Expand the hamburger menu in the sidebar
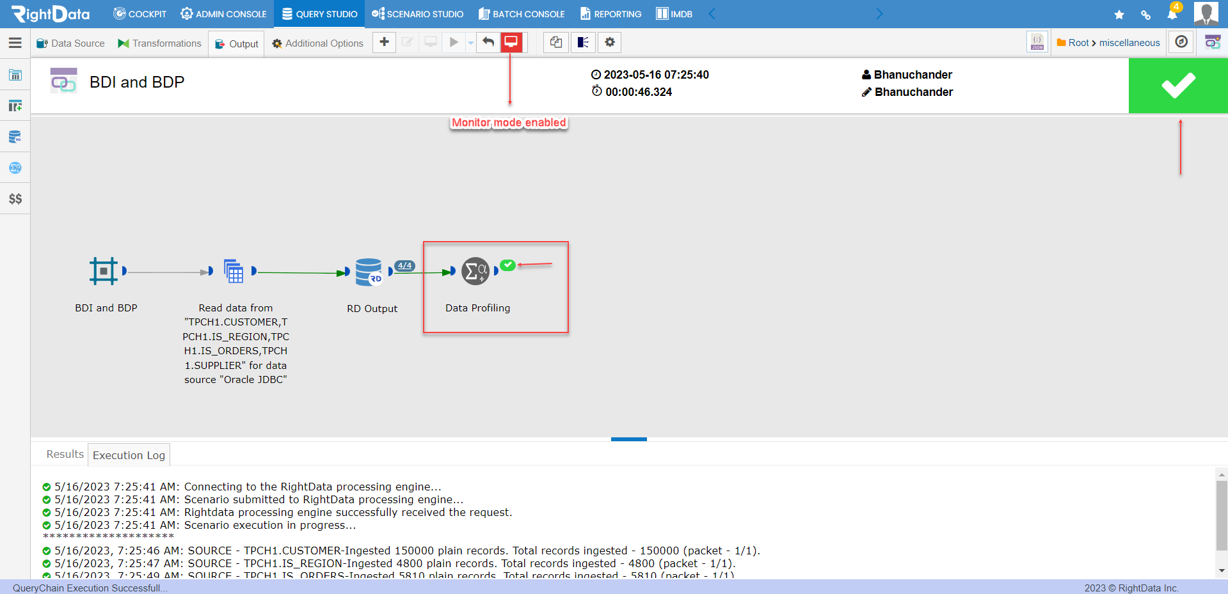 tap(15, 43)
